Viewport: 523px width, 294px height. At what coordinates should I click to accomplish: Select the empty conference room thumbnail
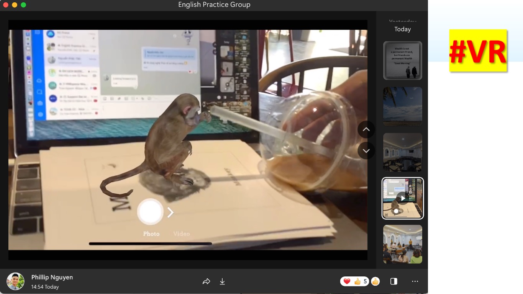coord(402,152)
